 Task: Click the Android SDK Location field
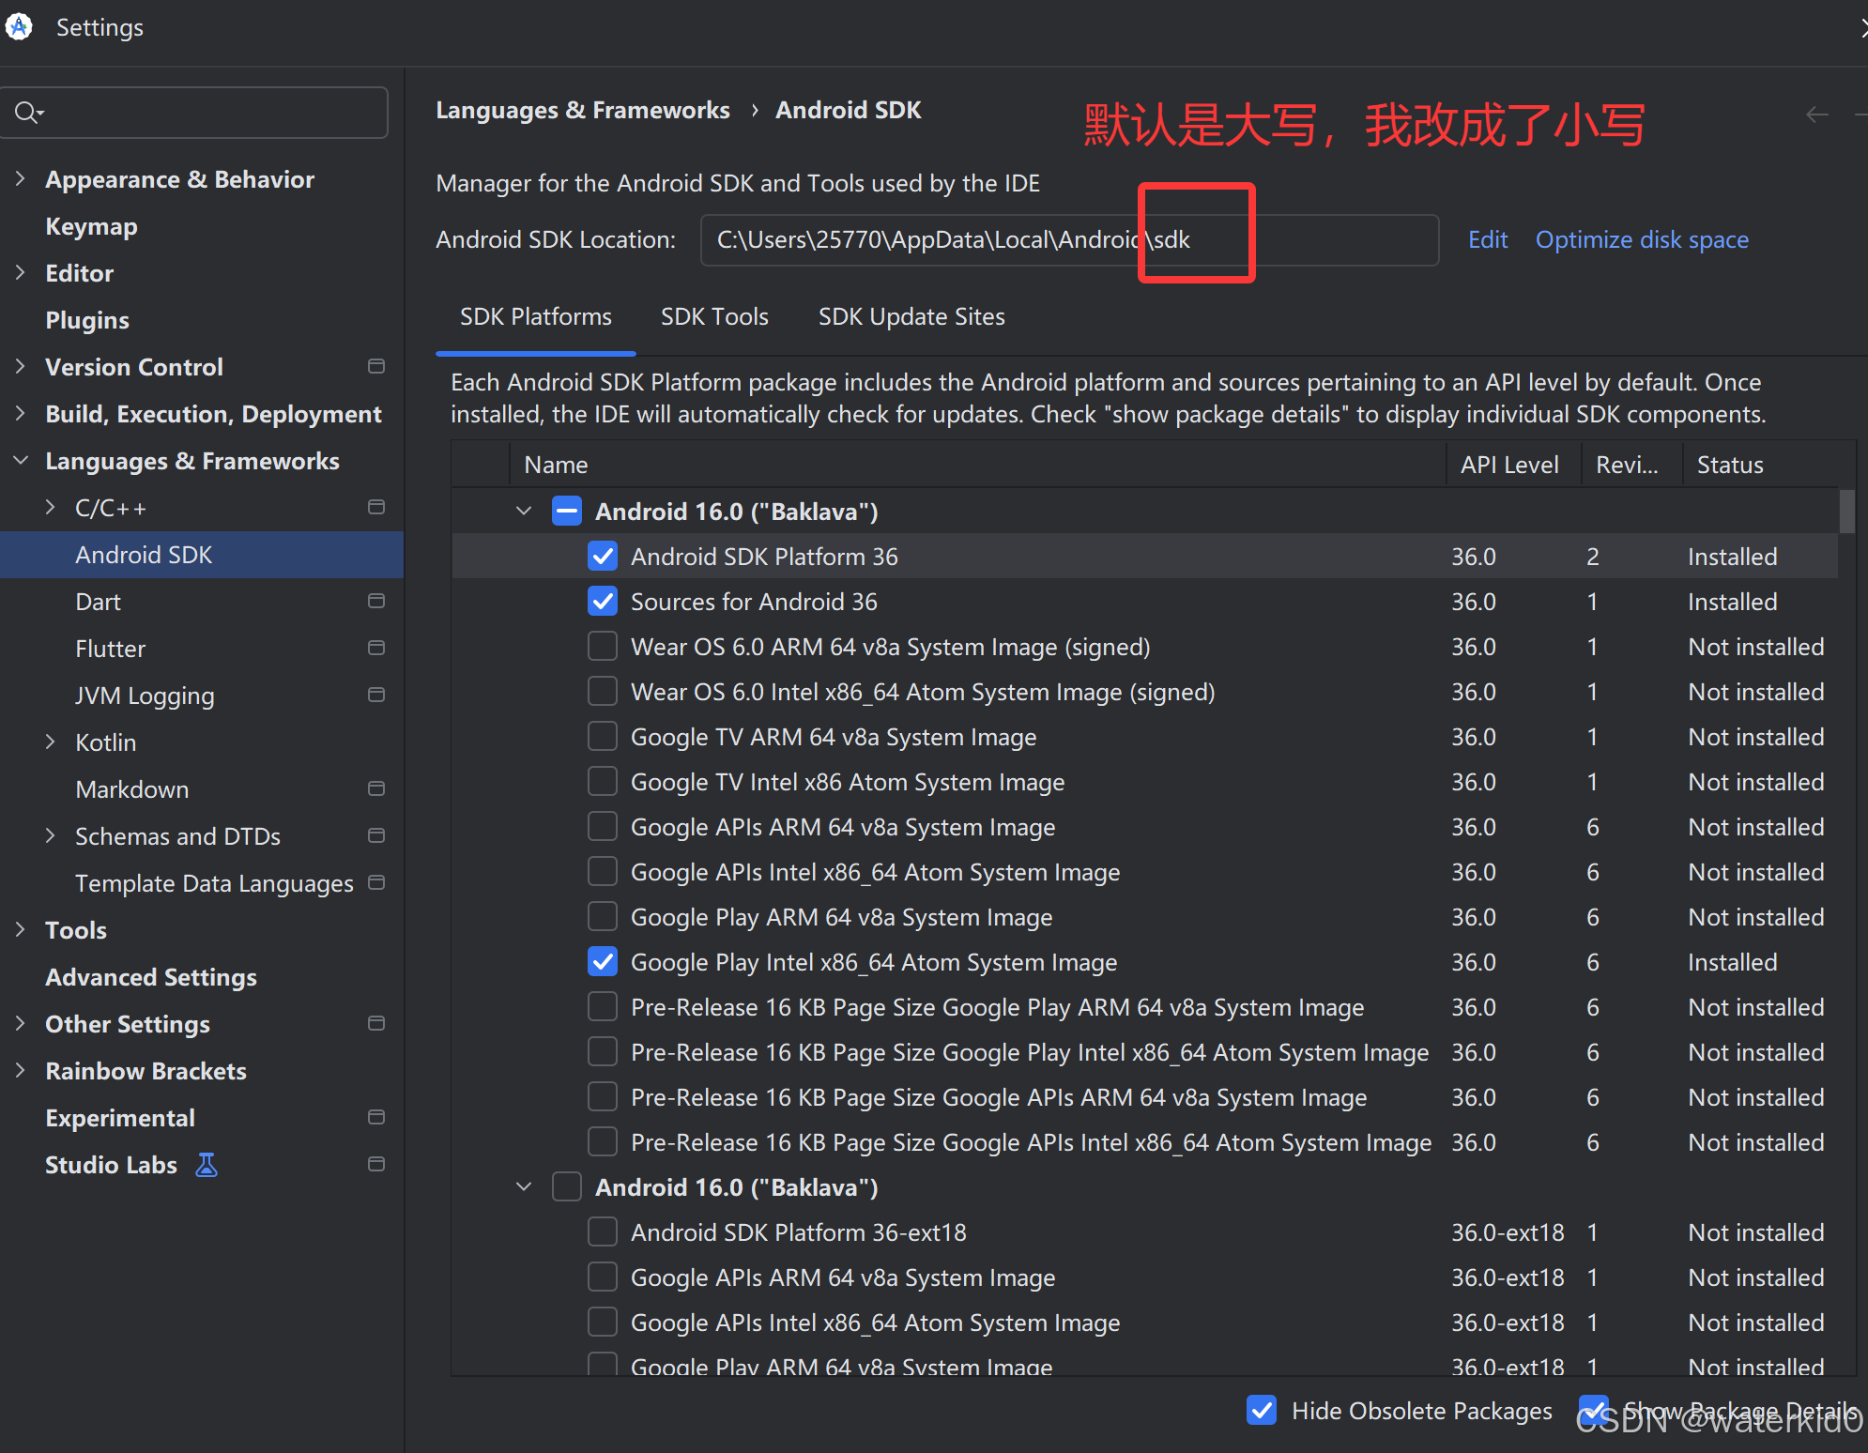[1069, 240]
